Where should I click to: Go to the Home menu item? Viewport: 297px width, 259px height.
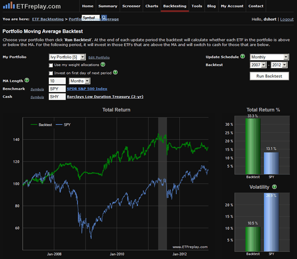(x=88, y=6)
